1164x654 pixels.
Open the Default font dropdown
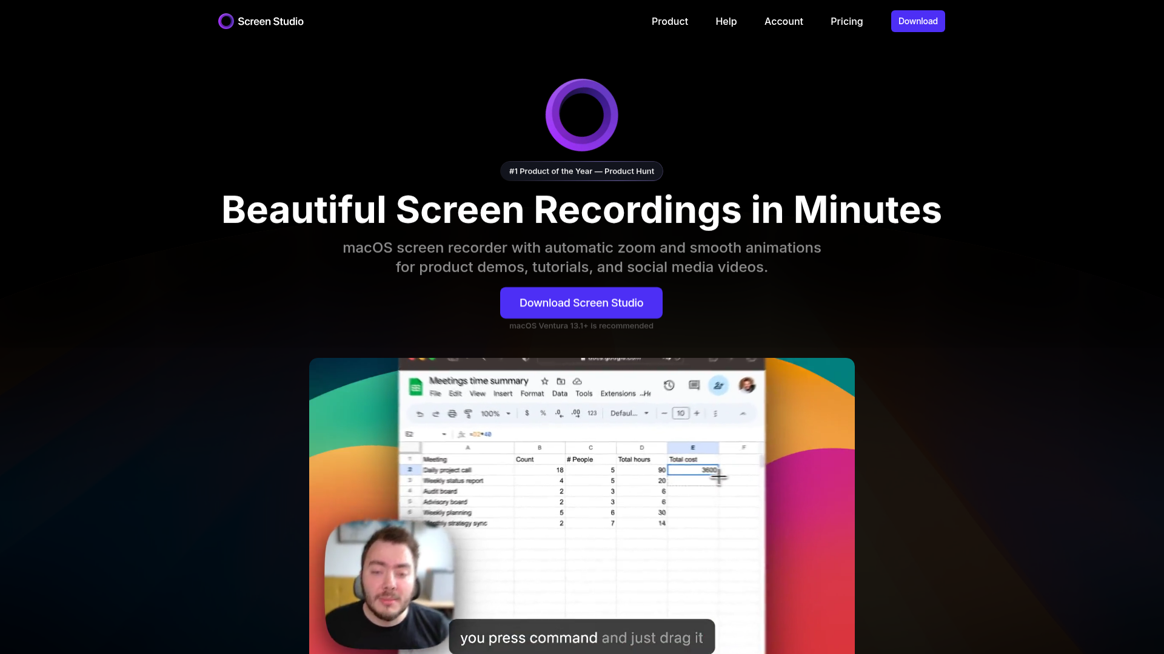(x=629, y=413)
